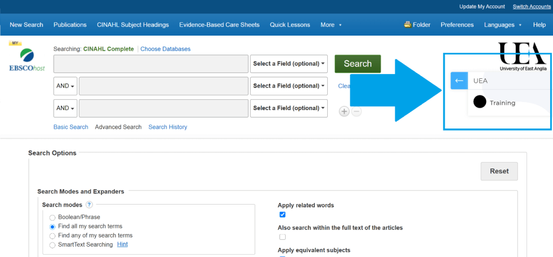Screen dimensions: 553x257
Task: Uncheck Apply related words checkbox
Action: [282, 214]
